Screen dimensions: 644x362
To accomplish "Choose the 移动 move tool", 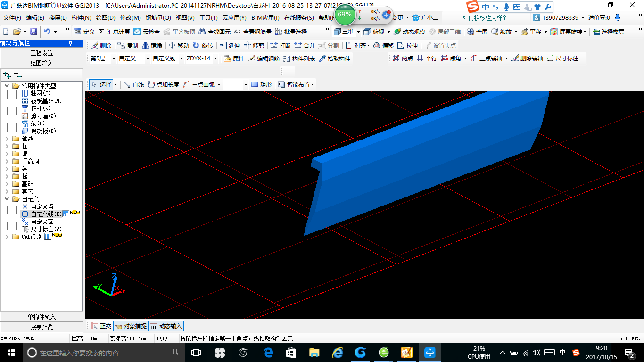I will 179,46.
